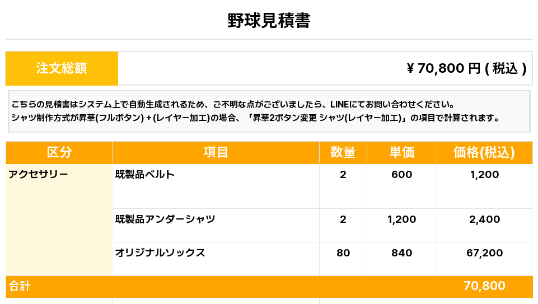Image resolution: width=538 pixels, height=304 pixels.
Task: Click the quantity 80 for the socks
Action: [x=343, y=253]
